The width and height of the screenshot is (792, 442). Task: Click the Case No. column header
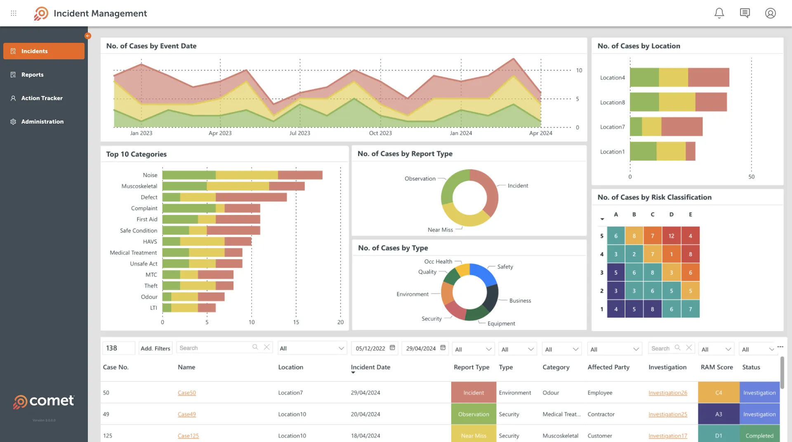point(115,367)
